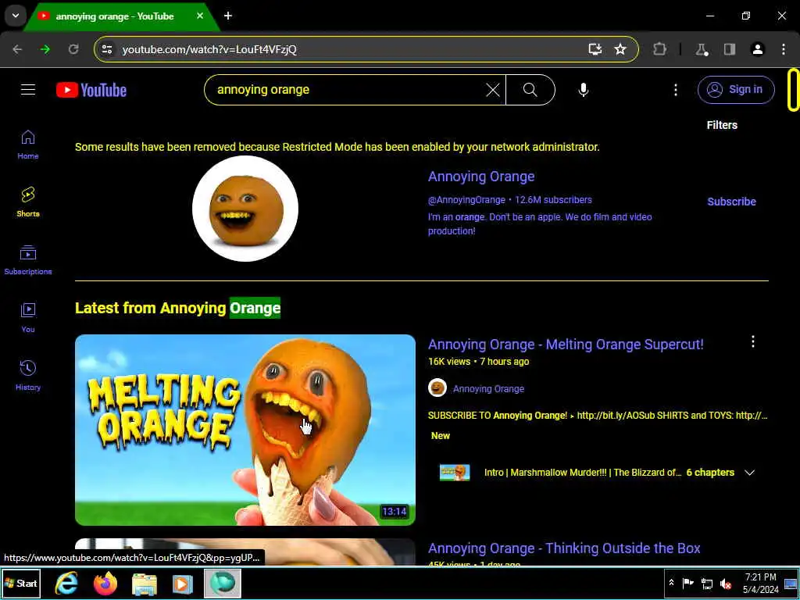Image resolution: width=800 pixels, height=600 pixels.
Task: Open Melting Orange video action menu
Action: click(x=753, y=342)
